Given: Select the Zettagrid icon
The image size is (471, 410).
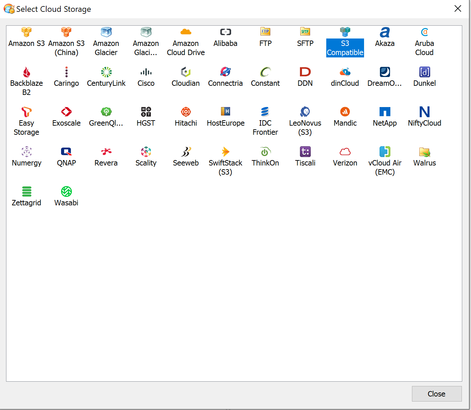Looking at the screenshot, I should pos(26,191).
